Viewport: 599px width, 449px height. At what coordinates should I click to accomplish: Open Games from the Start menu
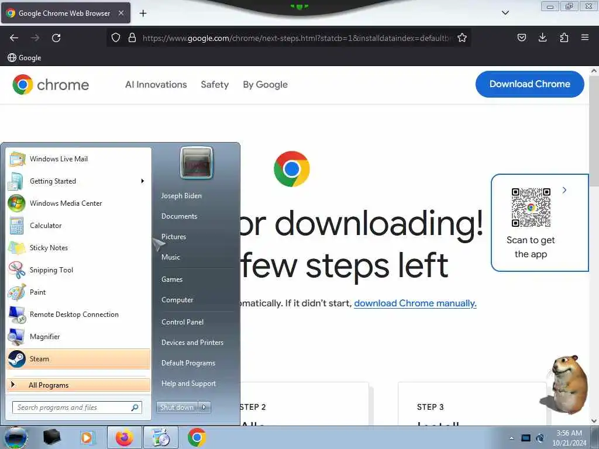click(x=172, y=279)
